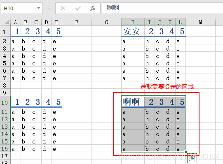Select row 5 header
Image resolution: width=223 pixels, height=164 pixels.
[5, 63]
